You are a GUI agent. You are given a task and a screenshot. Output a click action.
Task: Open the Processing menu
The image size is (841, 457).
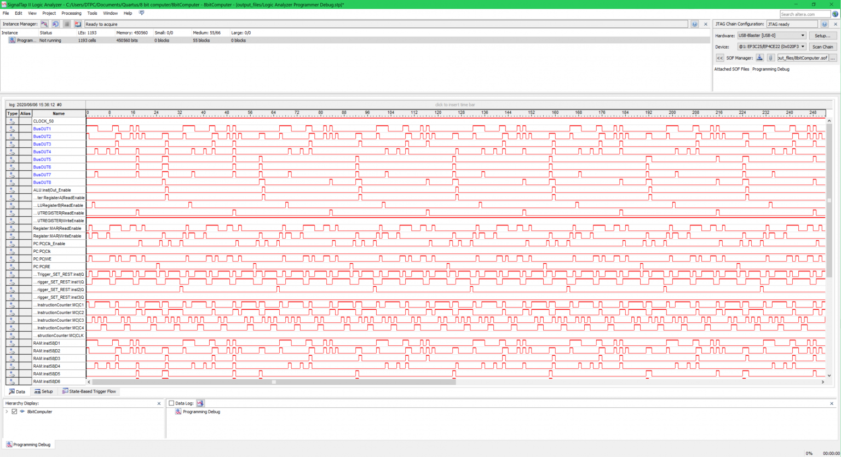point(71,13)
